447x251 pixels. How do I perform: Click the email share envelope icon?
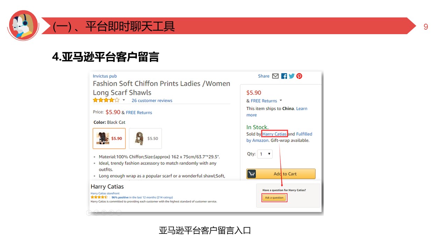pos(275,76)
